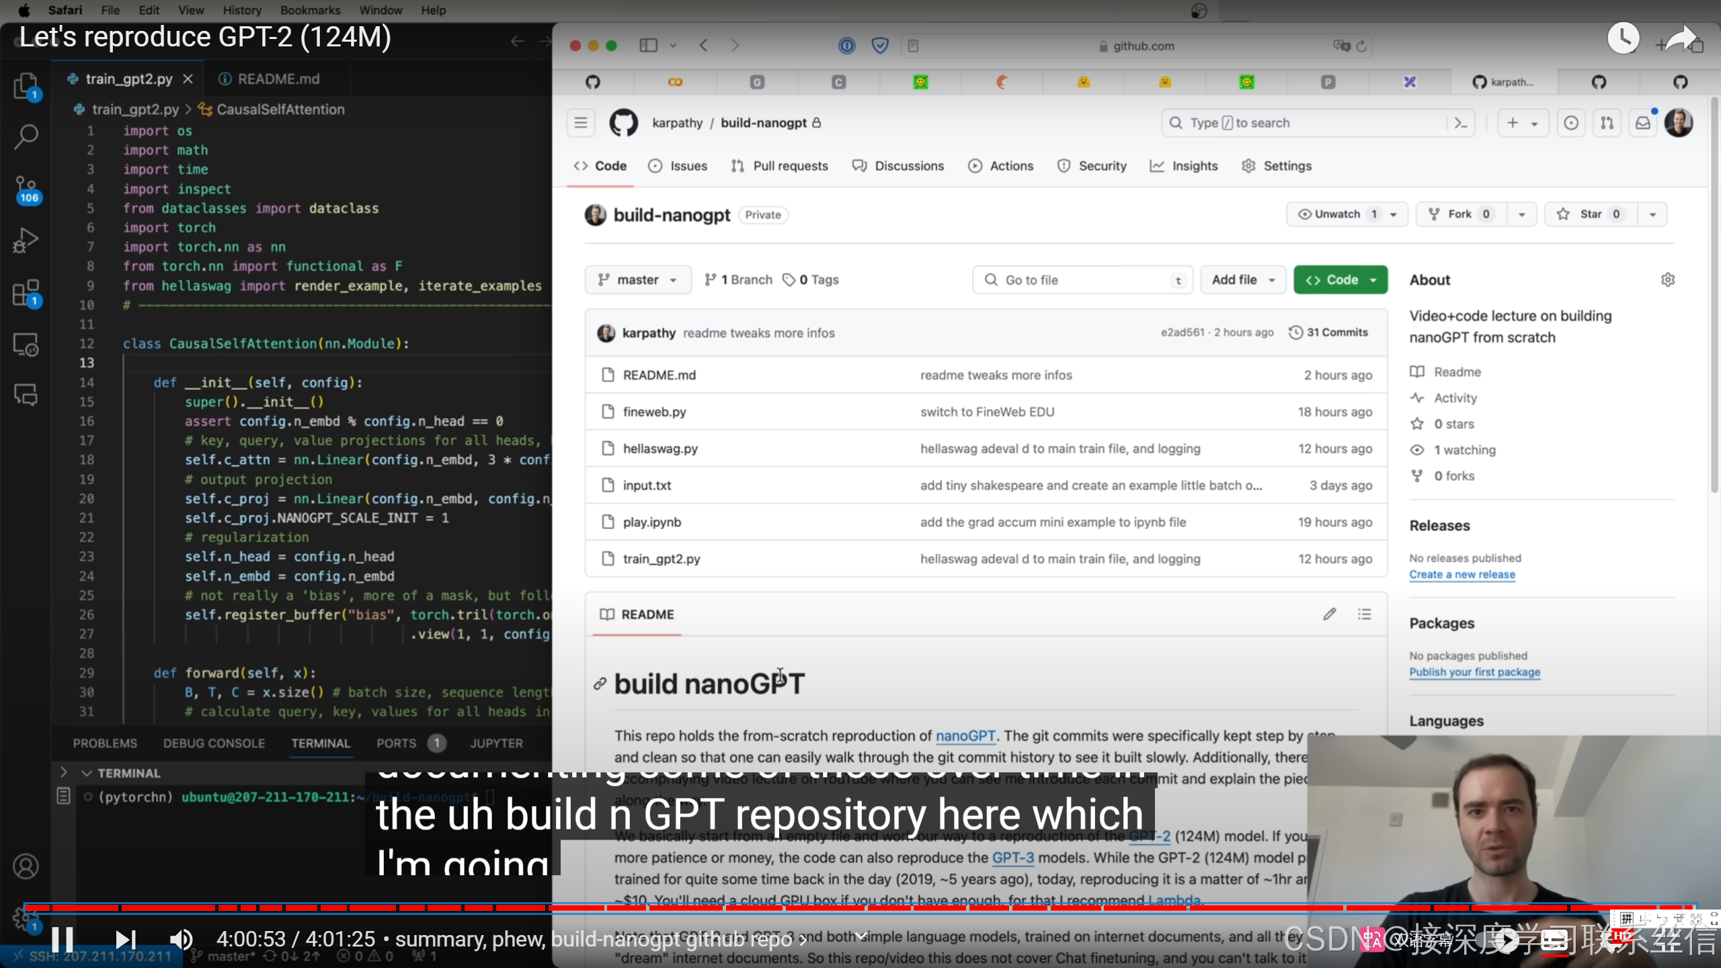
Task: Open README outline list icon
Action: pyautogui.click(x=1364, y=614)
